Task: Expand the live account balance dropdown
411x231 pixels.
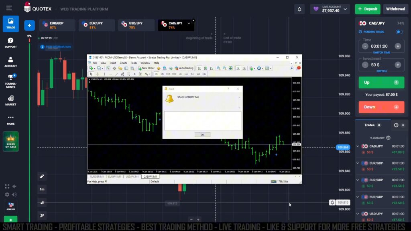Action: point(345,9)
